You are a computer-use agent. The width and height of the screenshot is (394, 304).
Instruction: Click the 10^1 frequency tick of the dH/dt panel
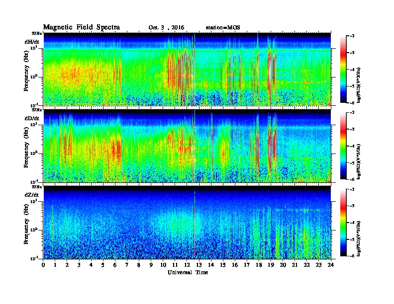point(33,48)
